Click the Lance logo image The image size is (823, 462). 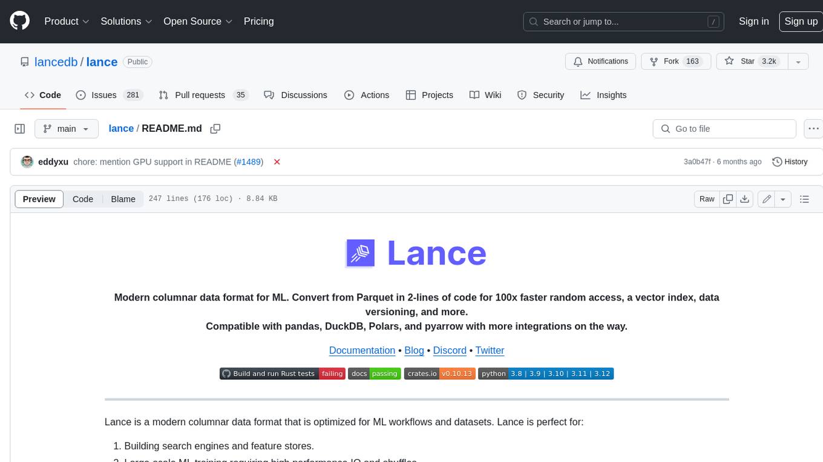coord(416,253)
